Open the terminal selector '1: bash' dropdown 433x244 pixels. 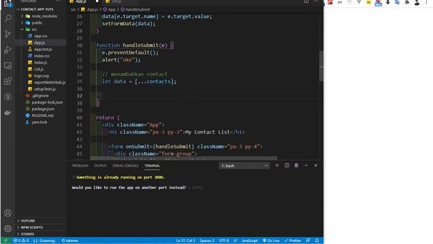tap(244, 165)
